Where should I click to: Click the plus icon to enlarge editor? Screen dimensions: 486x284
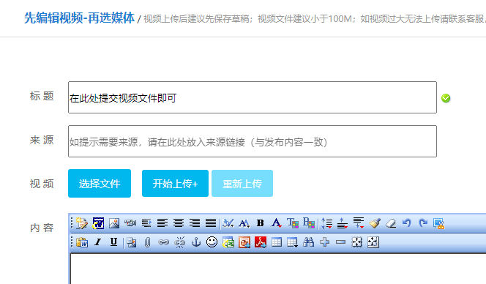(324, 242)
